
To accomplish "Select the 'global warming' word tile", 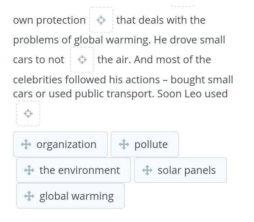I will [70, 196].
